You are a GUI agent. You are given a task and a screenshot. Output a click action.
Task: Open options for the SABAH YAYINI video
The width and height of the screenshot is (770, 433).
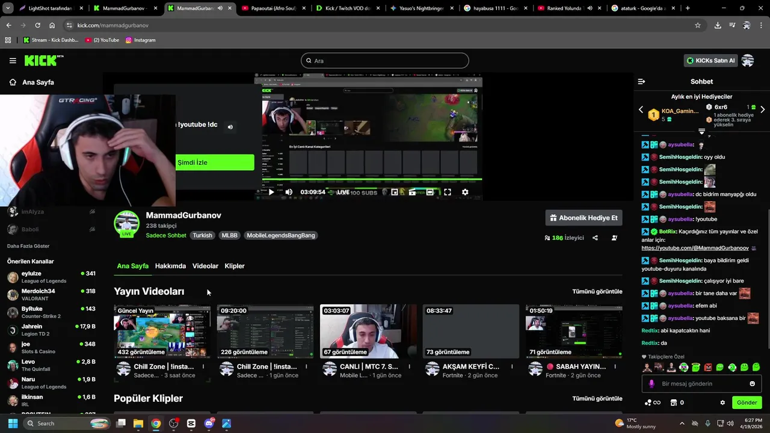point(615,366)
